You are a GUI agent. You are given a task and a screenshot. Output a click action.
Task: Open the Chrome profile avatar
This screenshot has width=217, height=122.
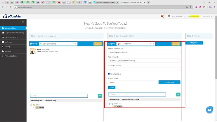click(x=210, y=7)
